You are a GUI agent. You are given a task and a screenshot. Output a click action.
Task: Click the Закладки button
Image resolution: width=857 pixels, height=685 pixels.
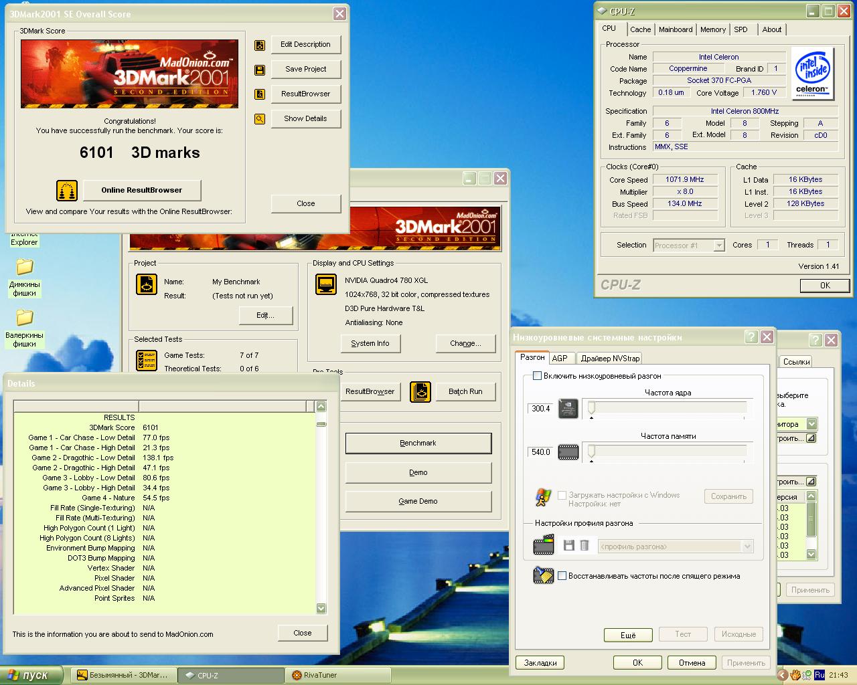coord(540,663)
